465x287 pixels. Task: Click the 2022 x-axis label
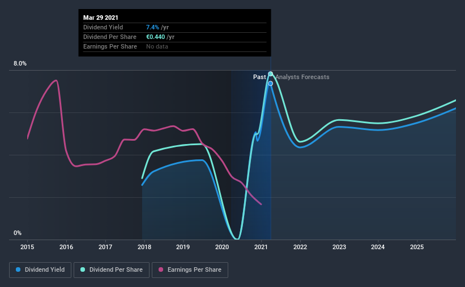tap(300, 247)
